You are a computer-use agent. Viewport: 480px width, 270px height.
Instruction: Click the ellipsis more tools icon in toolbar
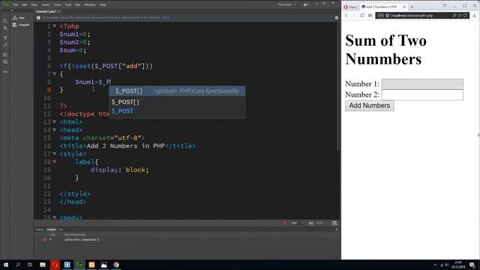tap(5, 72)
